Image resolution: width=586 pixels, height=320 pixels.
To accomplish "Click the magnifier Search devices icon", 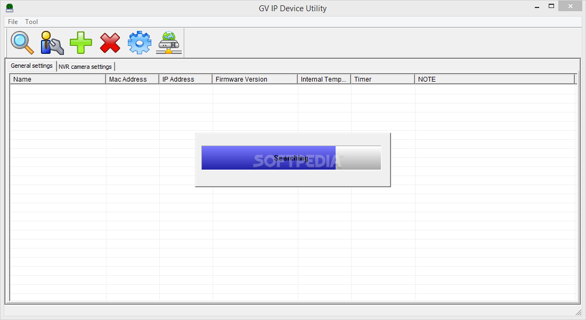I will [x=22, y=43].
